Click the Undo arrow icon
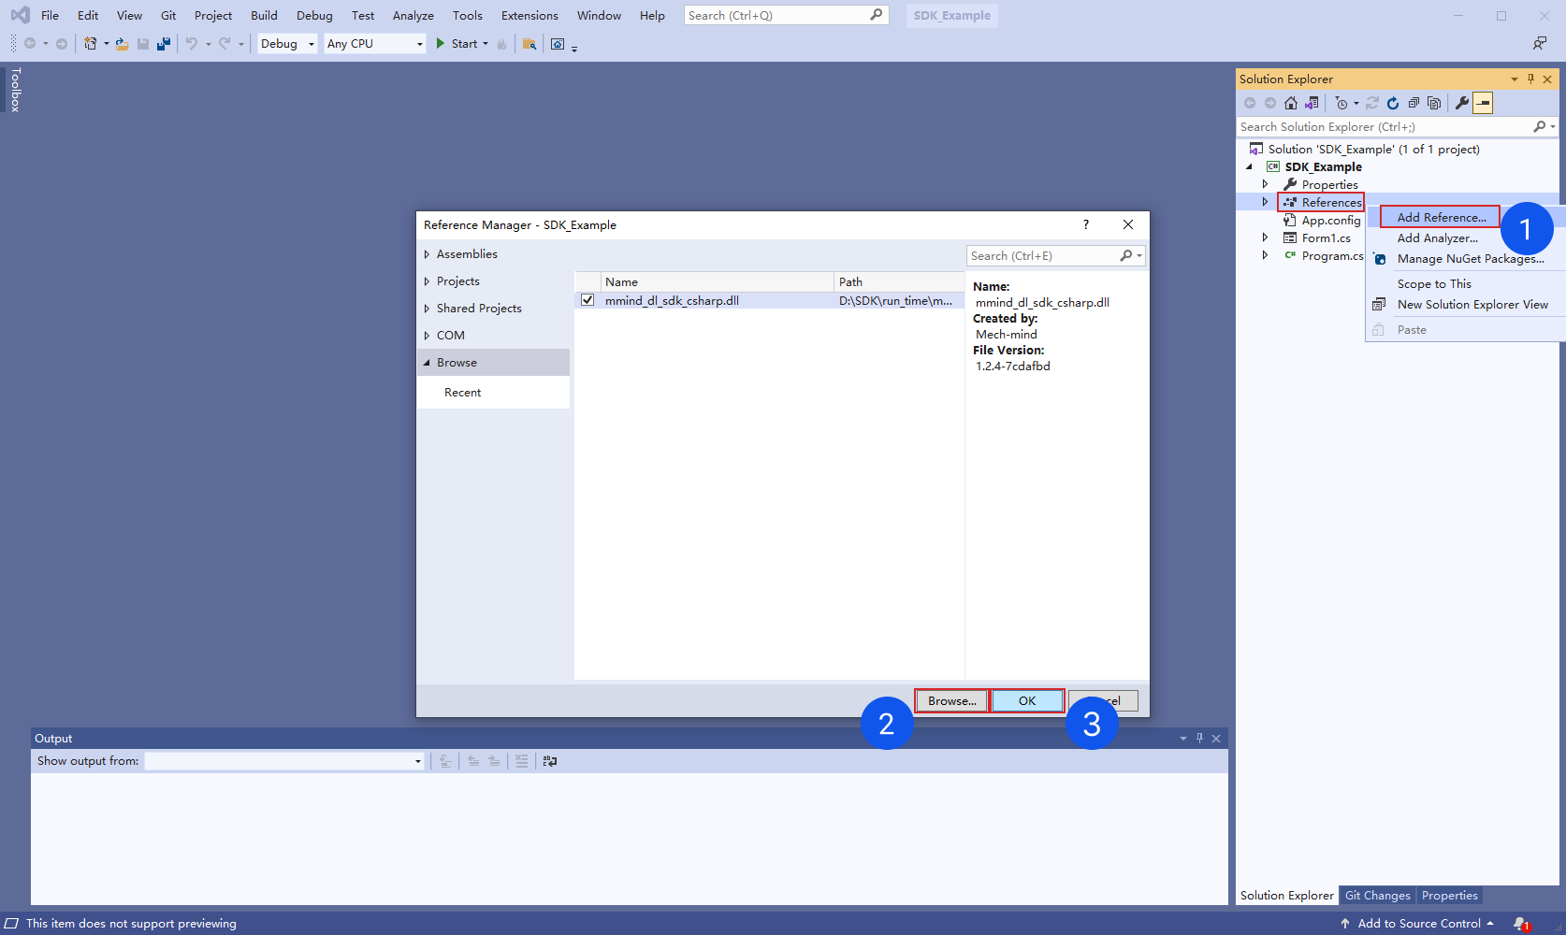This screenshot has width=1566, height=935. point(192,44)
